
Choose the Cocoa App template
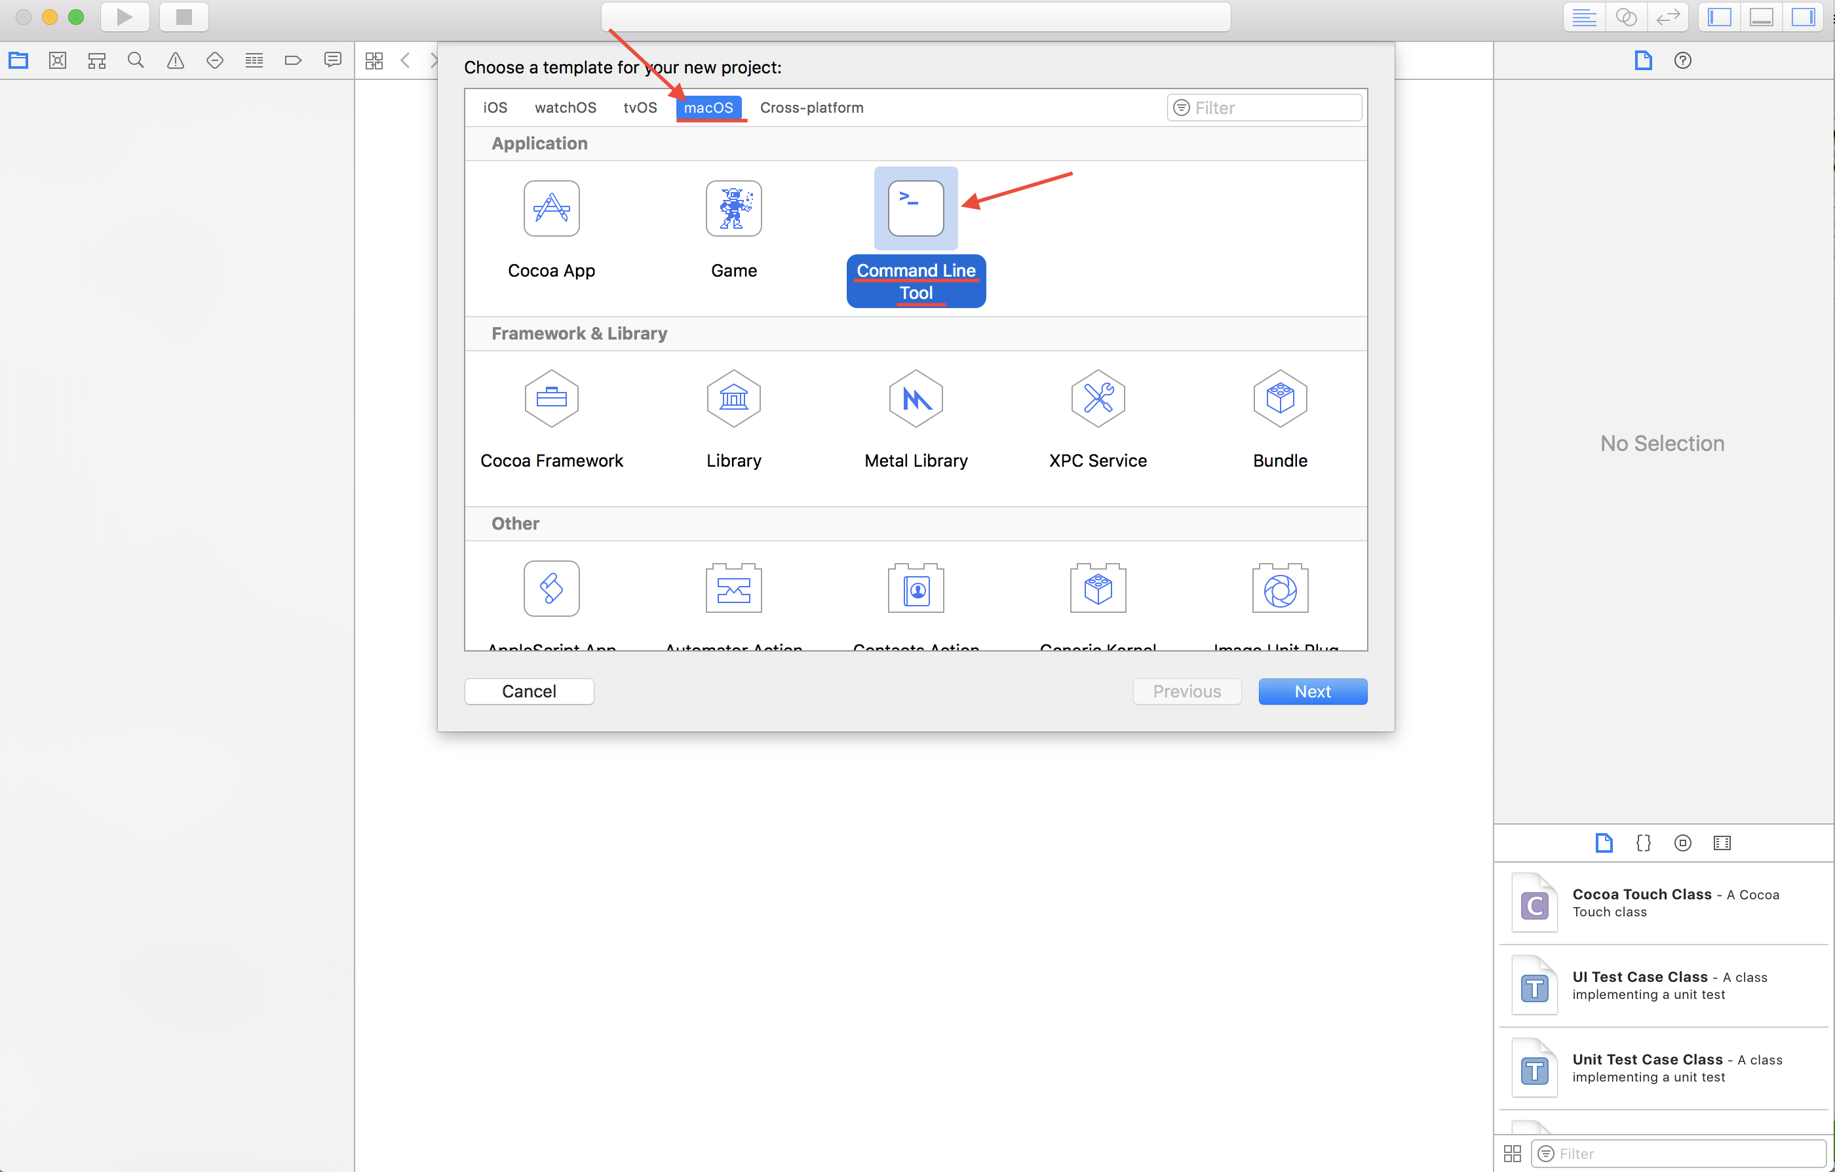(552, 230)
